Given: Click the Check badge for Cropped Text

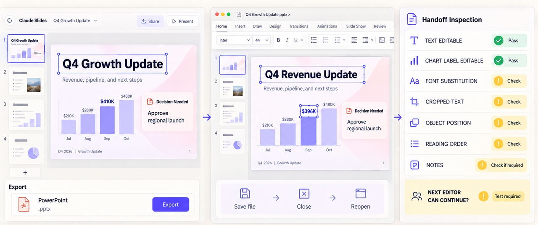Looking at the screenshot, I should (x=509, y=101).
